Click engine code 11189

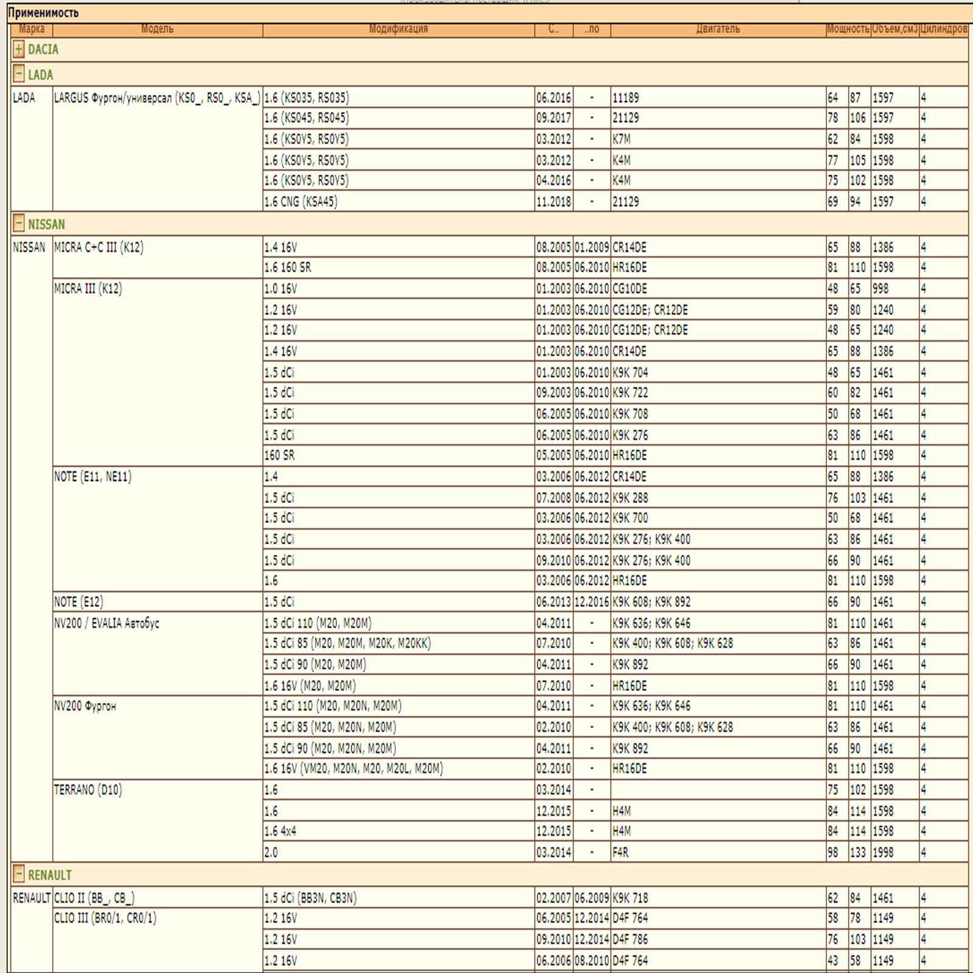point(626,98)
